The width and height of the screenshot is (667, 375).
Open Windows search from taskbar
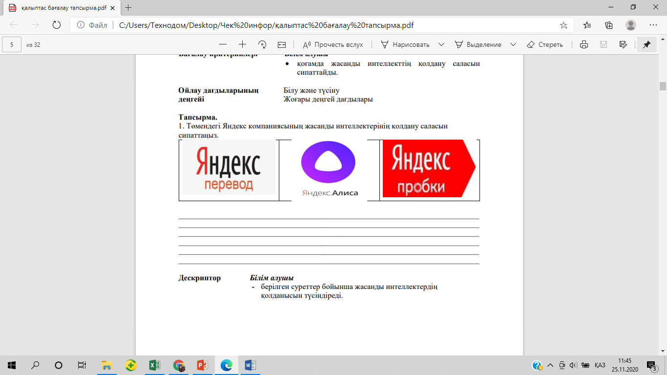(x=35, y=365)
